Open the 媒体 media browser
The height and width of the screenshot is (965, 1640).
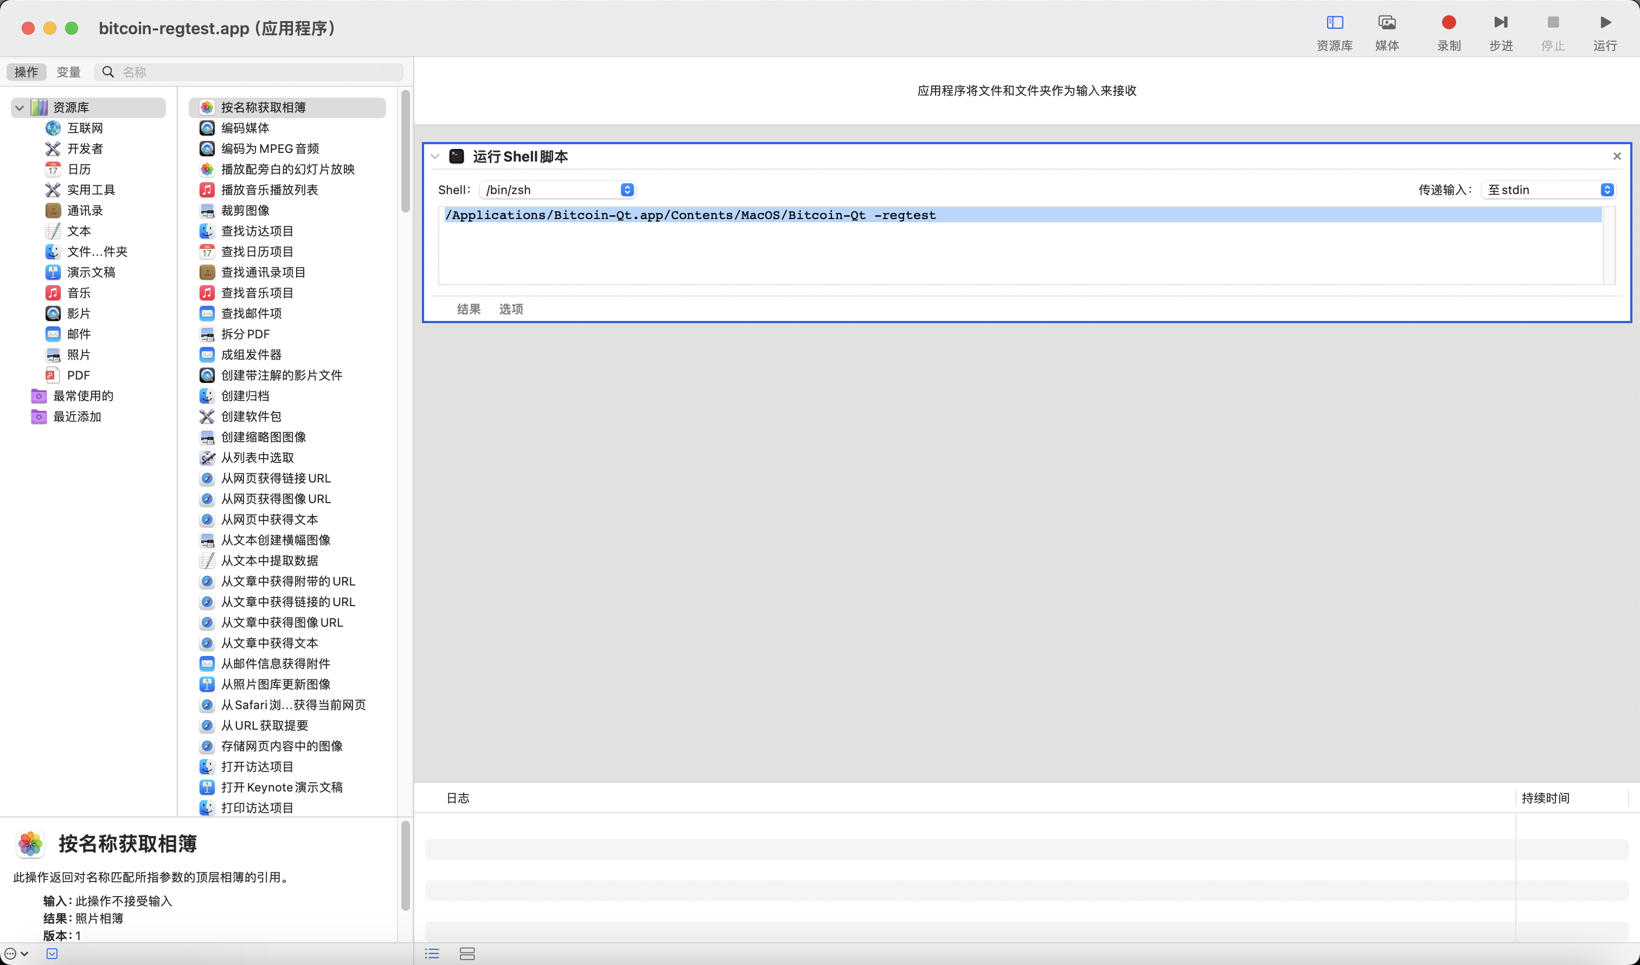pos(1387,33)
